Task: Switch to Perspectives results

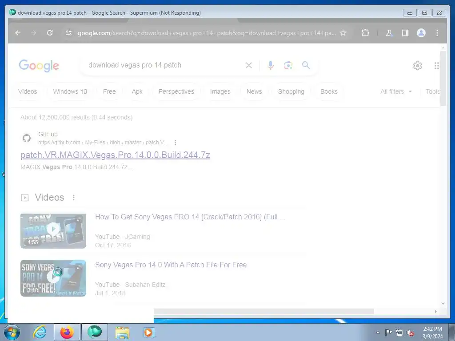Action: (176, 91)
